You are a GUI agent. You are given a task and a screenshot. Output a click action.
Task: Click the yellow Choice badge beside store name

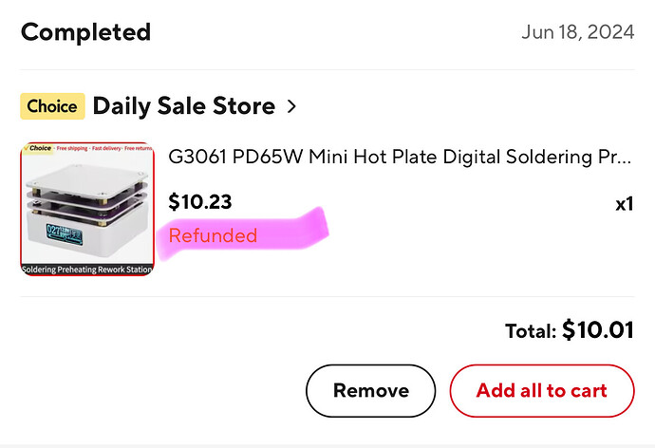pos(52,106)
